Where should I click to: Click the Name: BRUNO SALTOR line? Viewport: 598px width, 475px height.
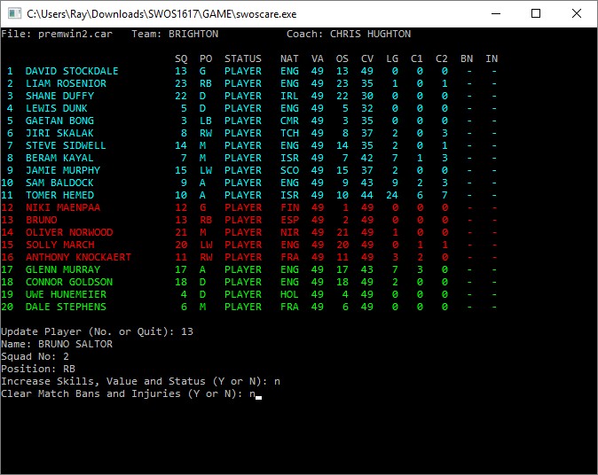click(57, 344)
